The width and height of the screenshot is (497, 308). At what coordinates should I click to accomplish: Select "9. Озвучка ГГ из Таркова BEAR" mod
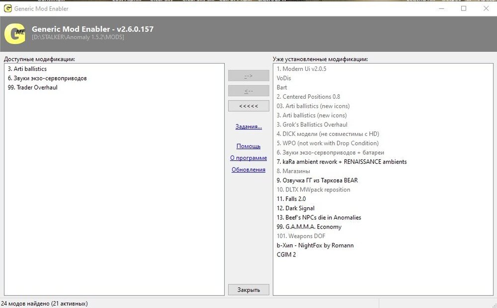(x=317, y=180)
